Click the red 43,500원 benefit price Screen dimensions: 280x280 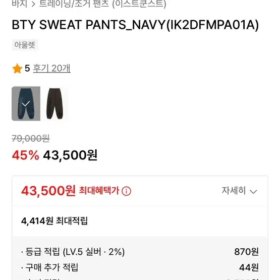pyautogui.click(x=48, y=191)
